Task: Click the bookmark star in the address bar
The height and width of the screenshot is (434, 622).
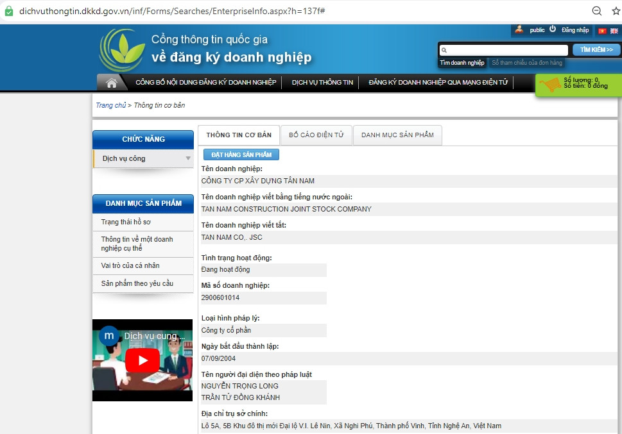Action: tap(615, 11)
